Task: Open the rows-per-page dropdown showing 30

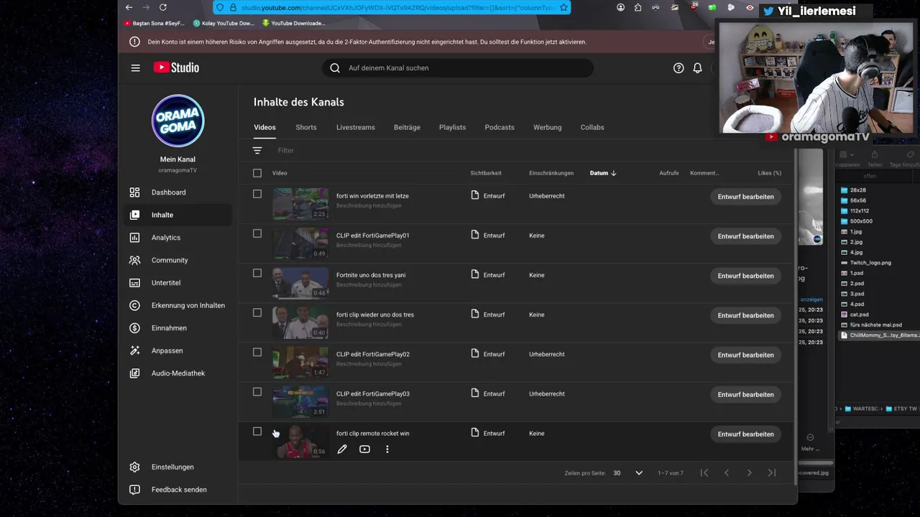Action: coord(627,473)
